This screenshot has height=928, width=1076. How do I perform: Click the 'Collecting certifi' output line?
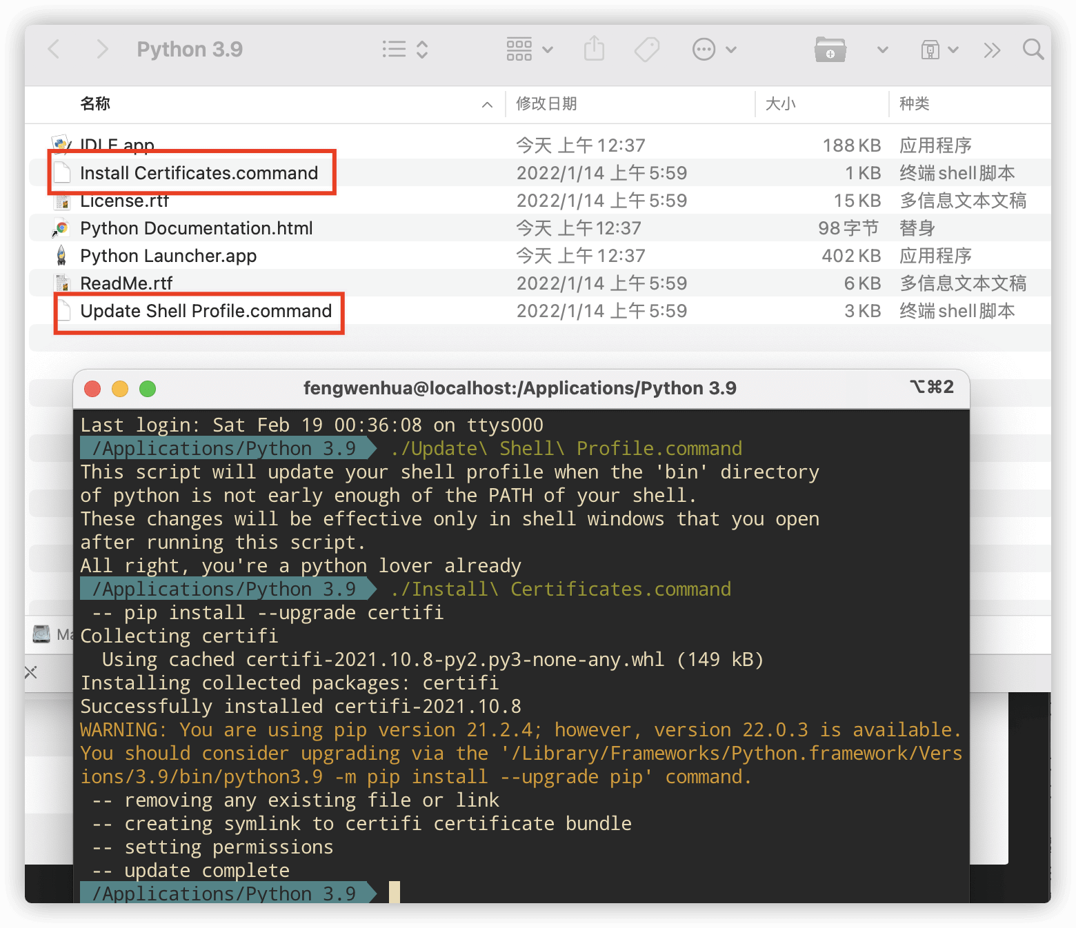(x=179, y=636)
